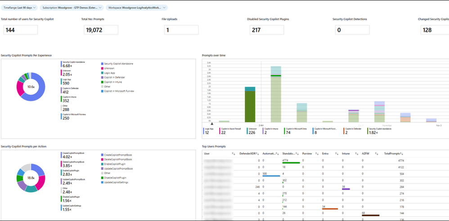Select the Security Copilot Detections 0 tile
Image resolution: width=449 pixels, height=221 pixels.
(352, 30)
